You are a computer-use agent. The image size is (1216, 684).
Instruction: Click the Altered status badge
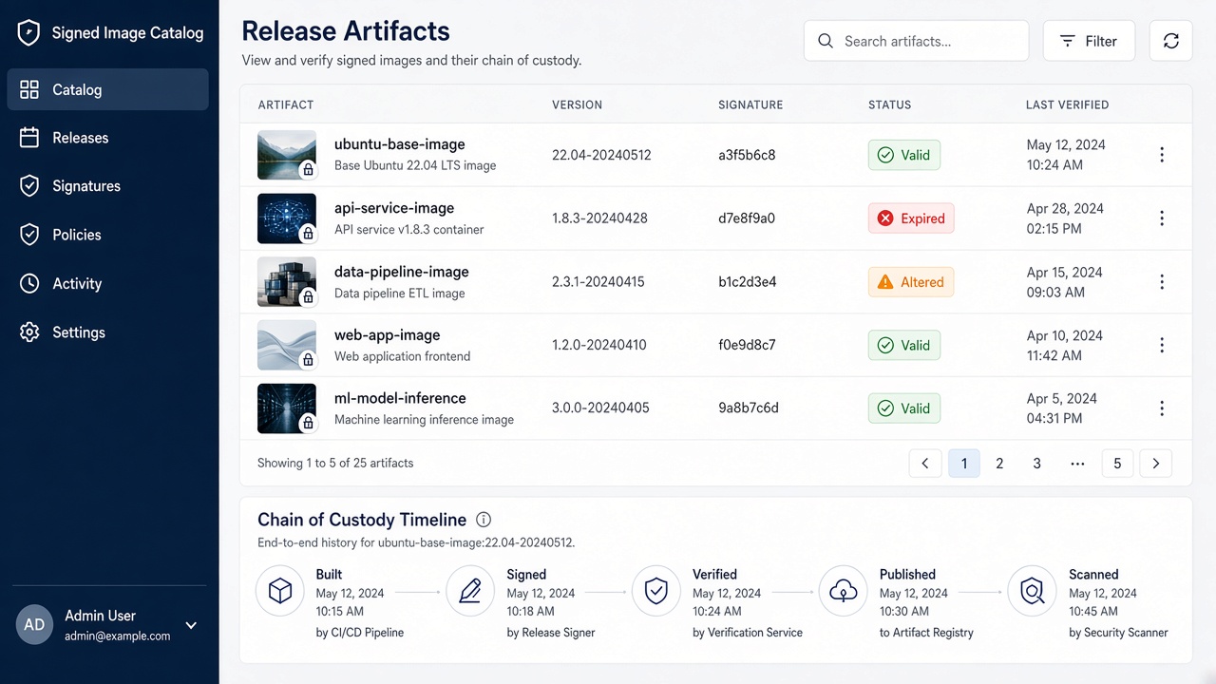click(911, 282)
